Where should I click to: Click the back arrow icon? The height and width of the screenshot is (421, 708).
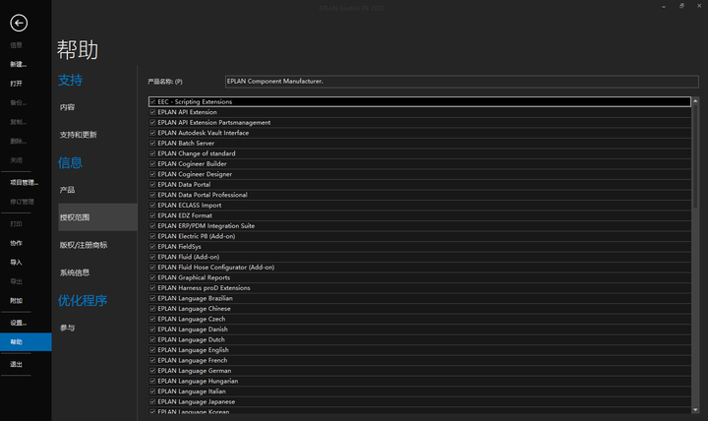[19, 23]
